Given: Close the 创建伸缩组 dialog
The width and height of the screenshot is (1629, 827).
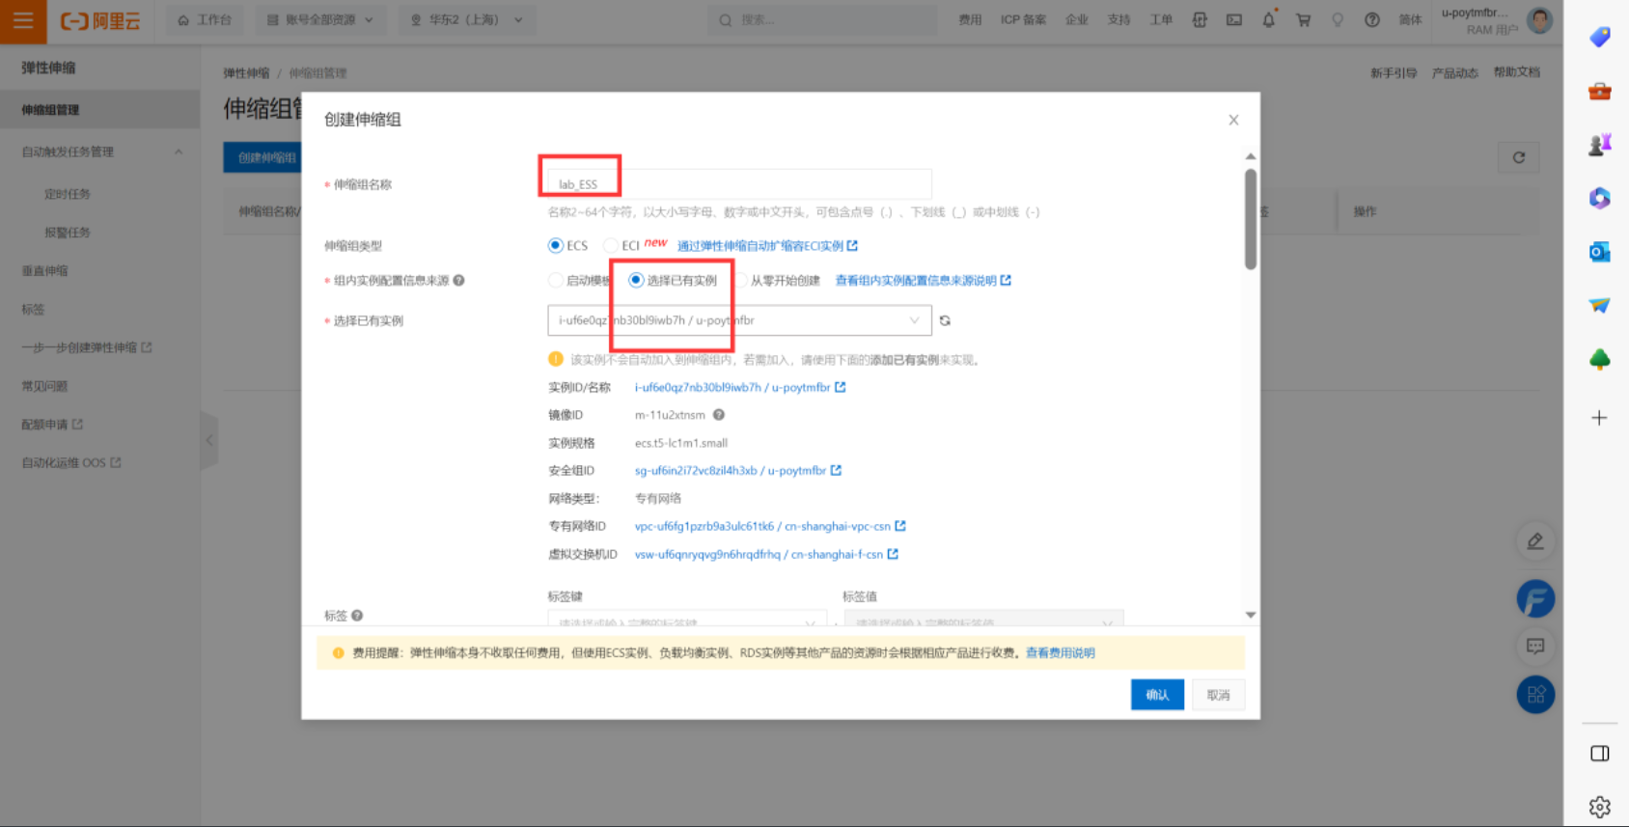Looking at the screenshot, I should (x=1233, y=120).
